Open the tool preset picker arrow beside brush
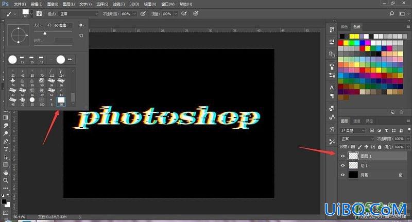This screenshot has height=222, width=412. 15,14
